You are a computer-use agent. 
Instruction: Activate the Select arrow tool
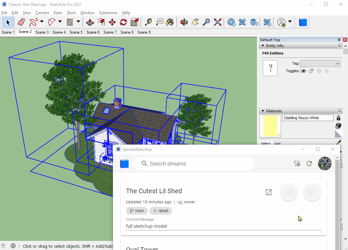tap(8, 22)
